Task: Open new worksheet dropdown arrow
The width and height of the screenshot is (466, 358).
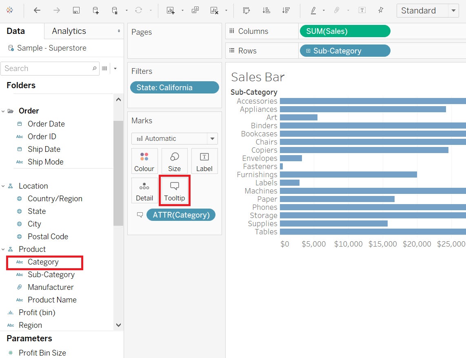Action: [182, 10]
